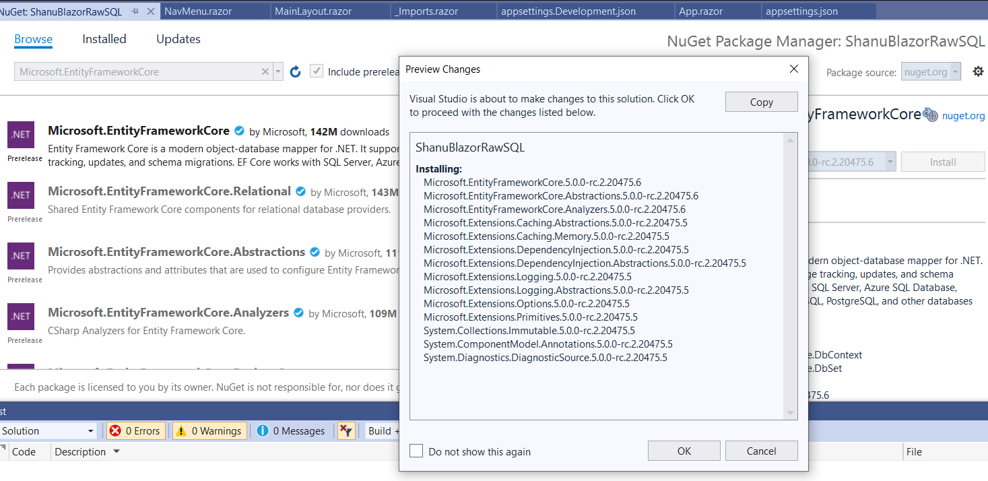The height and width of the screenshot is (481, 988).
Task: Open the nuget.org link
Action: click(x=964, y=115)
